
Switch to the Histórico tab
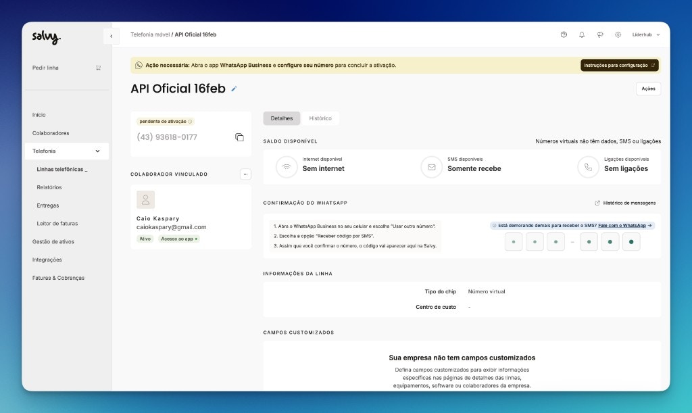click(320, 118)
